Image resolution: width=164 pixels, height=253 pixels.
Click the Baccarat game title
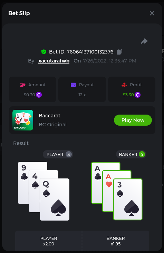[x=49, y=116]
